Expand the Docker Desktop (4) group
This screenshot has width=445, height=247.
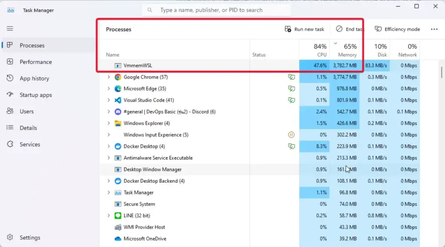pyautogui.click(x=109, y=146)
